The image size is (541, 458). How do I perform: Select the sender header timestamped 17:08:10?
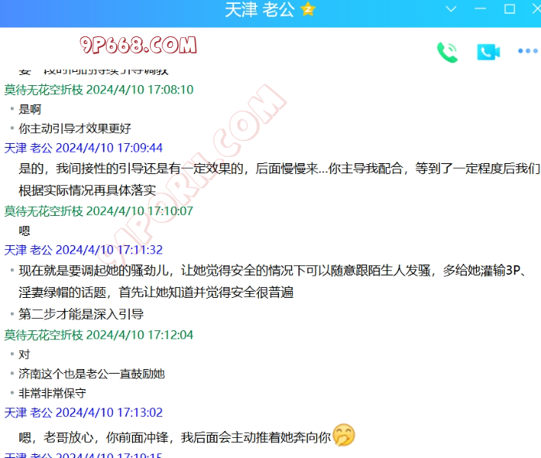99,90
